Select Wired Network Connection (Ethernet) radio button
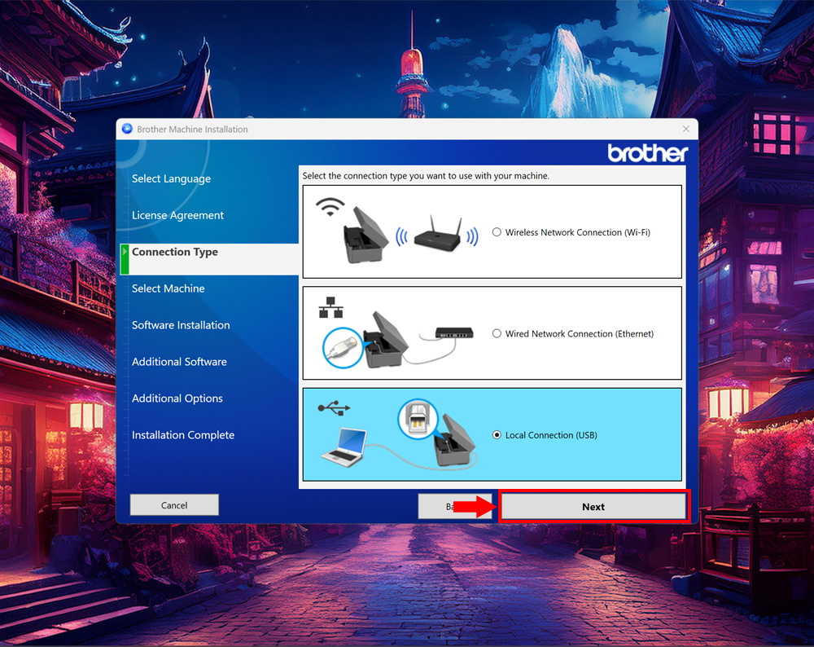Screen dimensions: 814x647 pos(497,333)
